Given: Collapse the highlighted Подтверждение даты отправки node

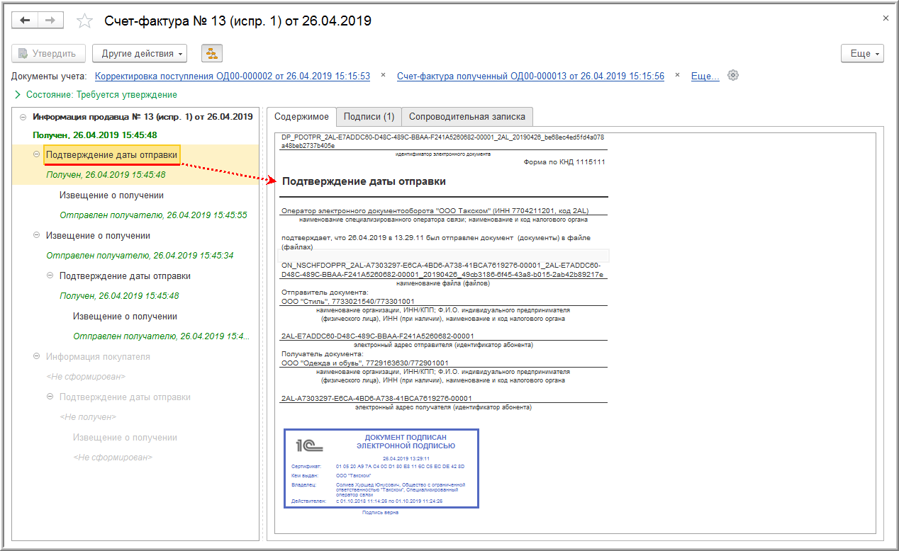Looking at the screenshot, I should pyautogui.click(x=37, y=154).
